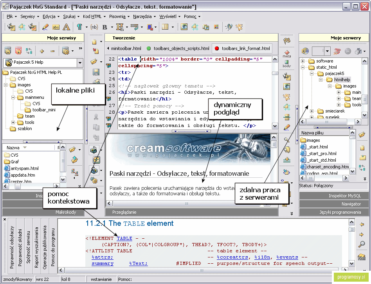Click the code editor scroll-down arrow

click(x=275, y=126)
